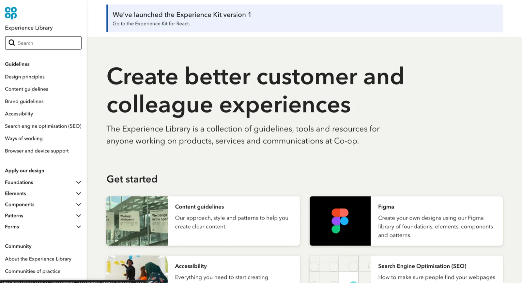Click the Get started heading

pyautogui.click(x=132, y=179)
